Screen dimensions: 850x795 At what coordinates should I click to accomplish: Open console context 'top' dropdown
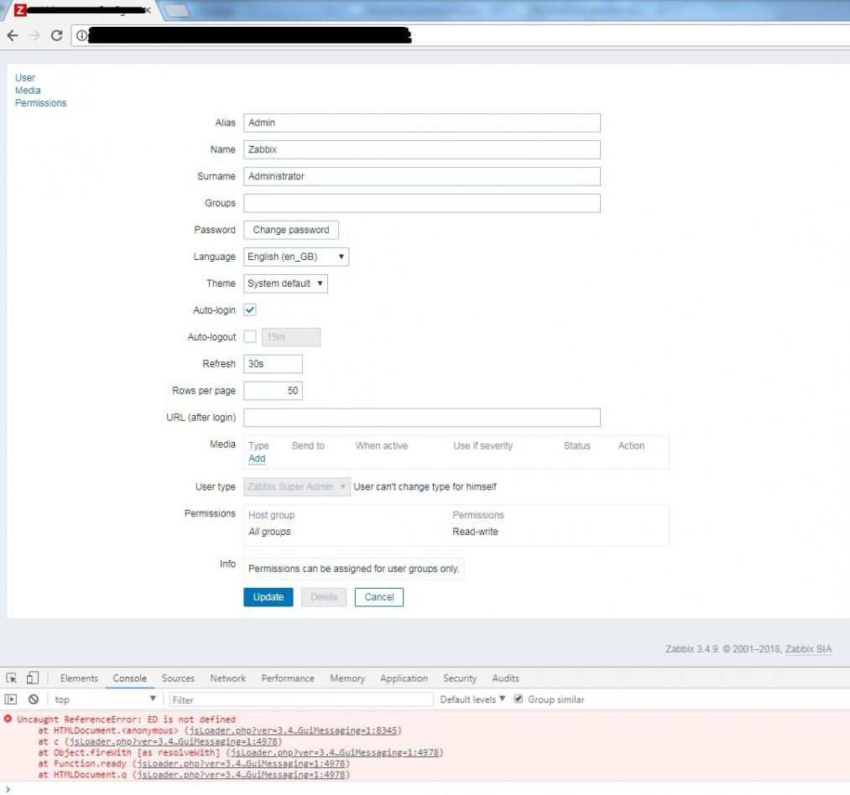(105, 699)
